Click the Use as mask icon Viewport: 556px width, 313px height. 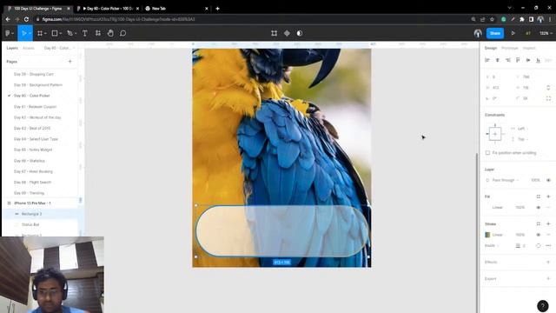coord(300,33)
